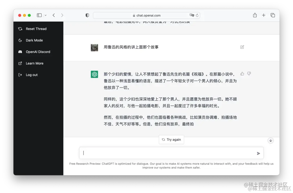Viewport: 293px width, 193px height.
Task: Click the lock icon beside chat.openai.com
Action: click(134, 15)
